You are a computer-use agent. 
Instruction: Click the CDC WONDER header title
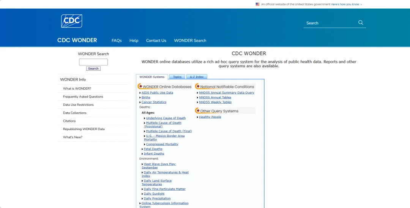pos(77,40)
